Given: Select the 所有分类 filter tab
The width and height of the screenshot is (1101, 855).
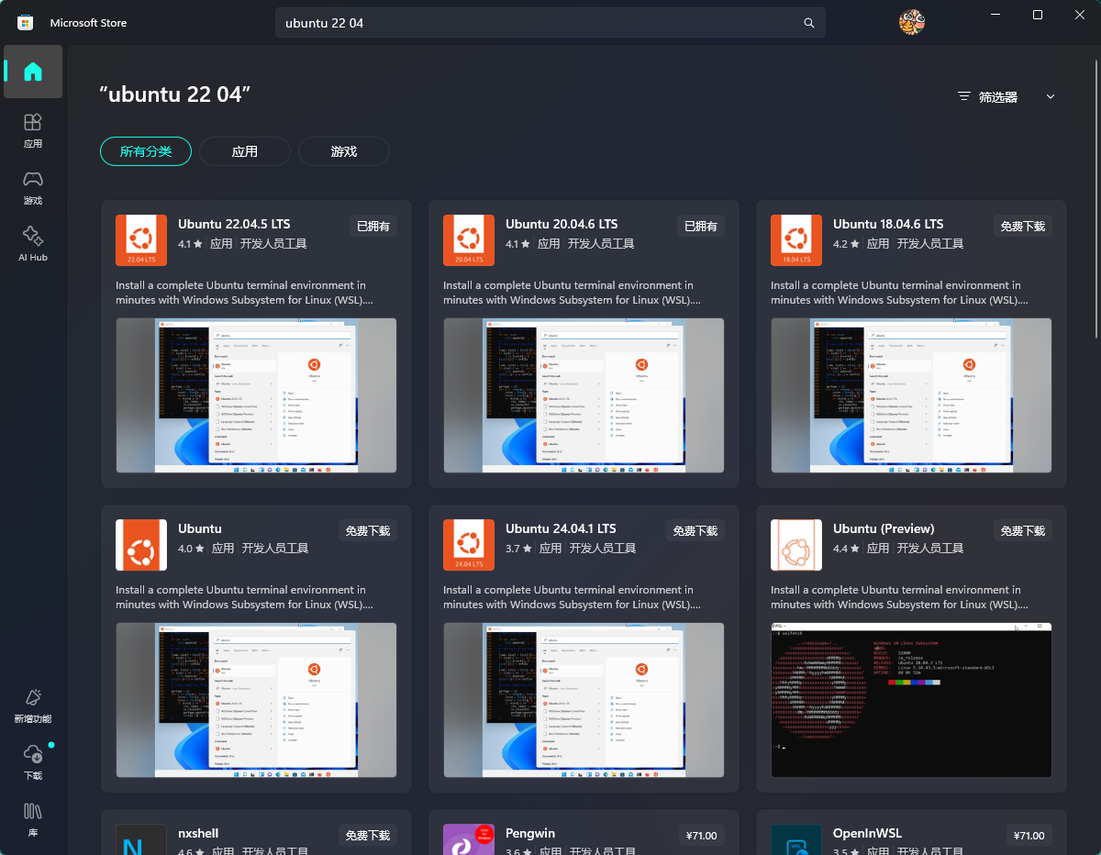Looking at the screenshot, I should (146, 151).
